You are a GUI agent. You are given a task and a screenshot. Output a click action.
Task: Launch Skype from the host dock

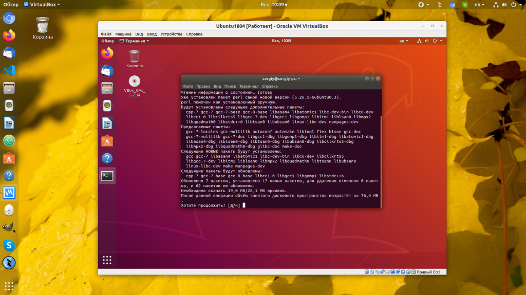click(9, 245)
